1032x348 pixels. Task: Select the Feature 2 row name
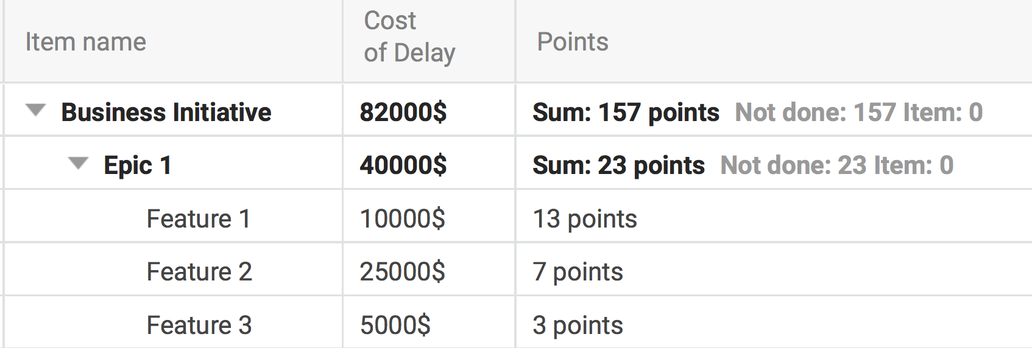click(199, 272)
